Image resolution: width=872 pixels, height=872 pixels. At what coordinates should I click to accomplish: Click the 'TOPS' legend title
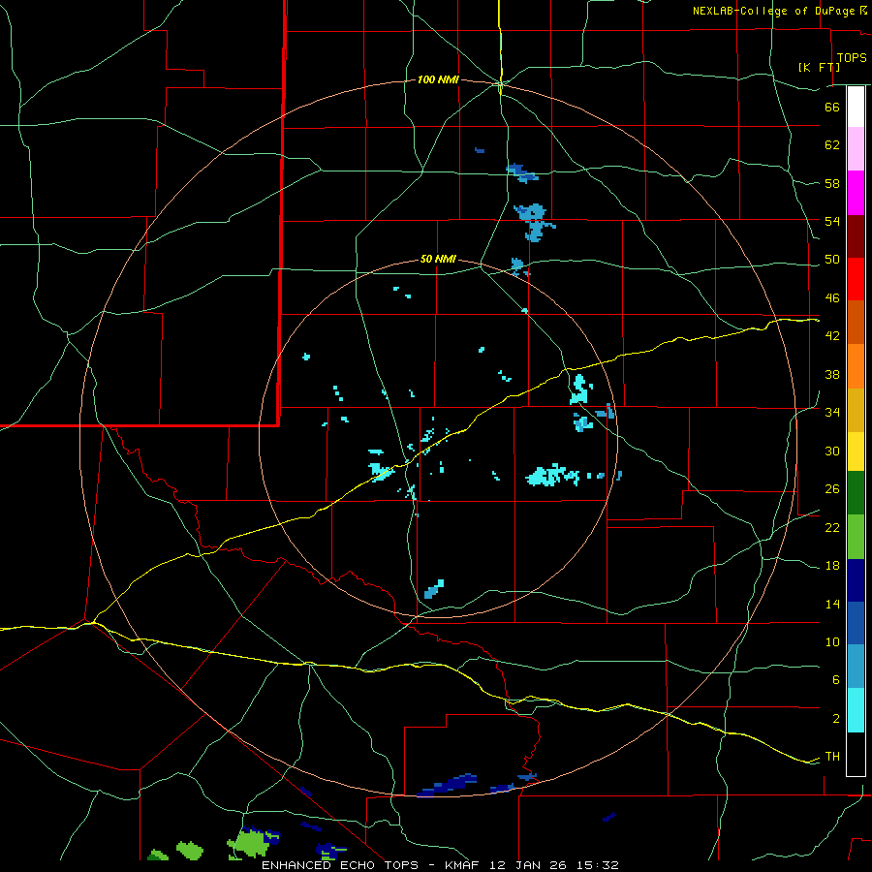pos(852,57)
